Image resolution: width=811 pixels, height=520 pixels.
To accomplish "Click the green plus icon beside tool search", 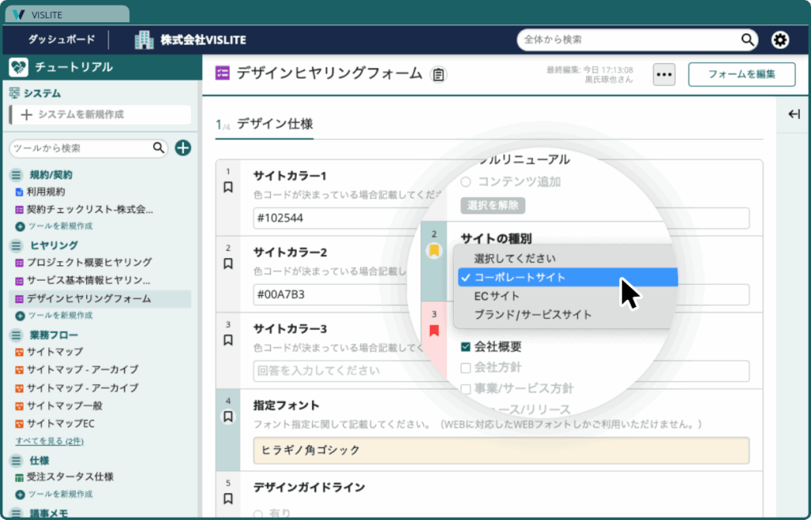I will (183, 147).
